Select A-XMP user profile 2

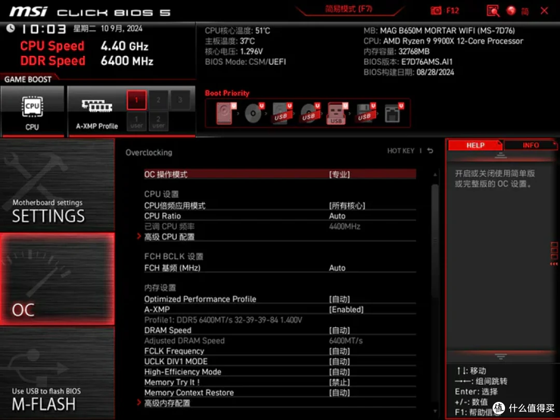(x=158, y=121)
